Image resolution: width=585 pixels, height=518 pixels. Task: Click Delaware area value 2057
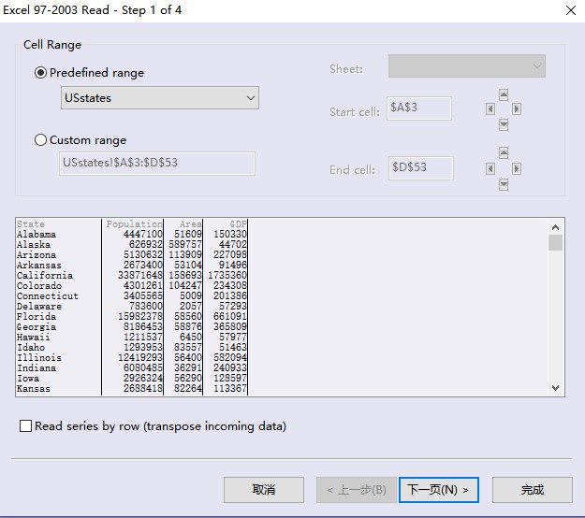pyautogui.click(x=191, y=306)
